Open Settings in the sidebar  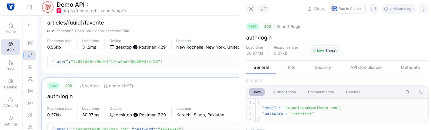point(11,121)
